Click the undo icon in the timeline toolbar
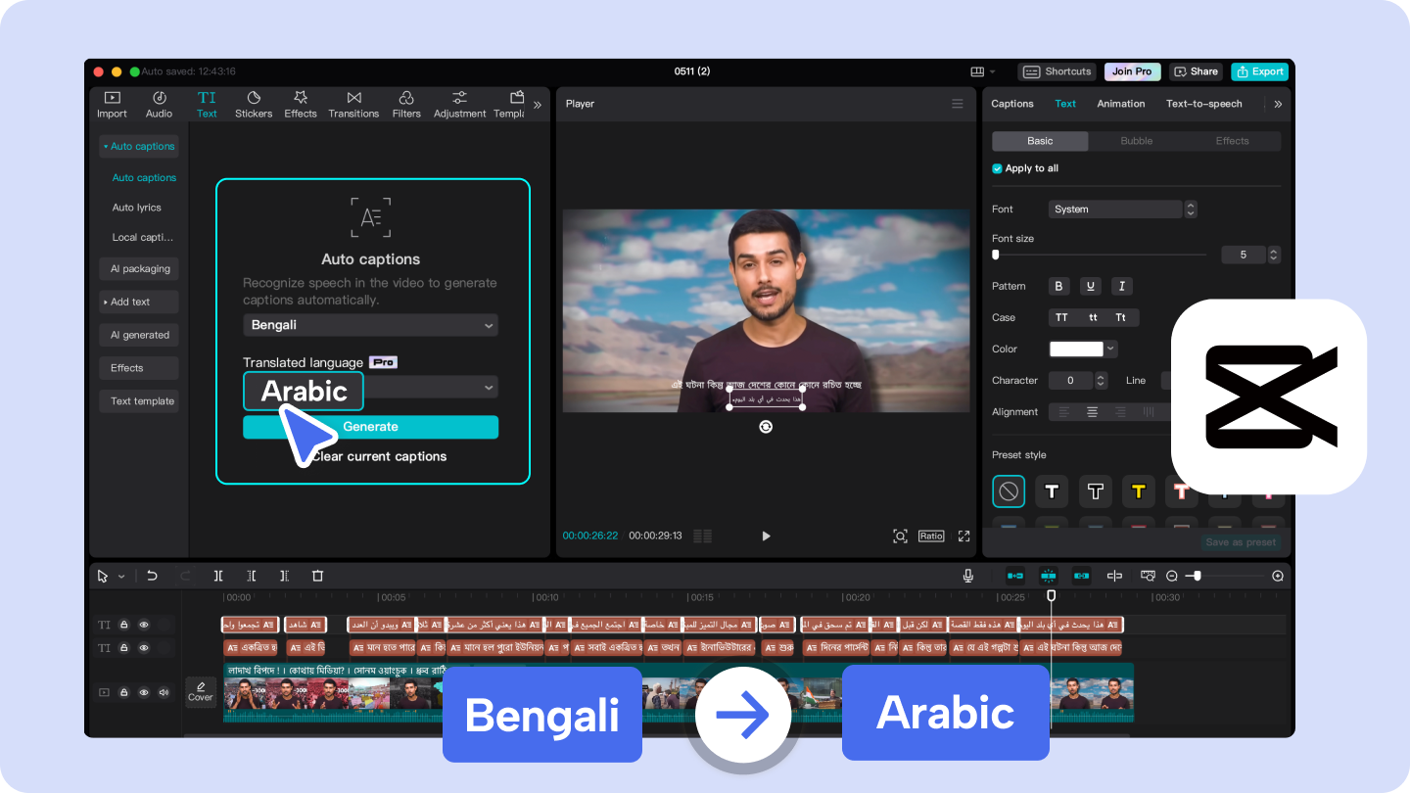This screenshot has height=793, width=1410. pyautogui.click(x=152, y=576)
